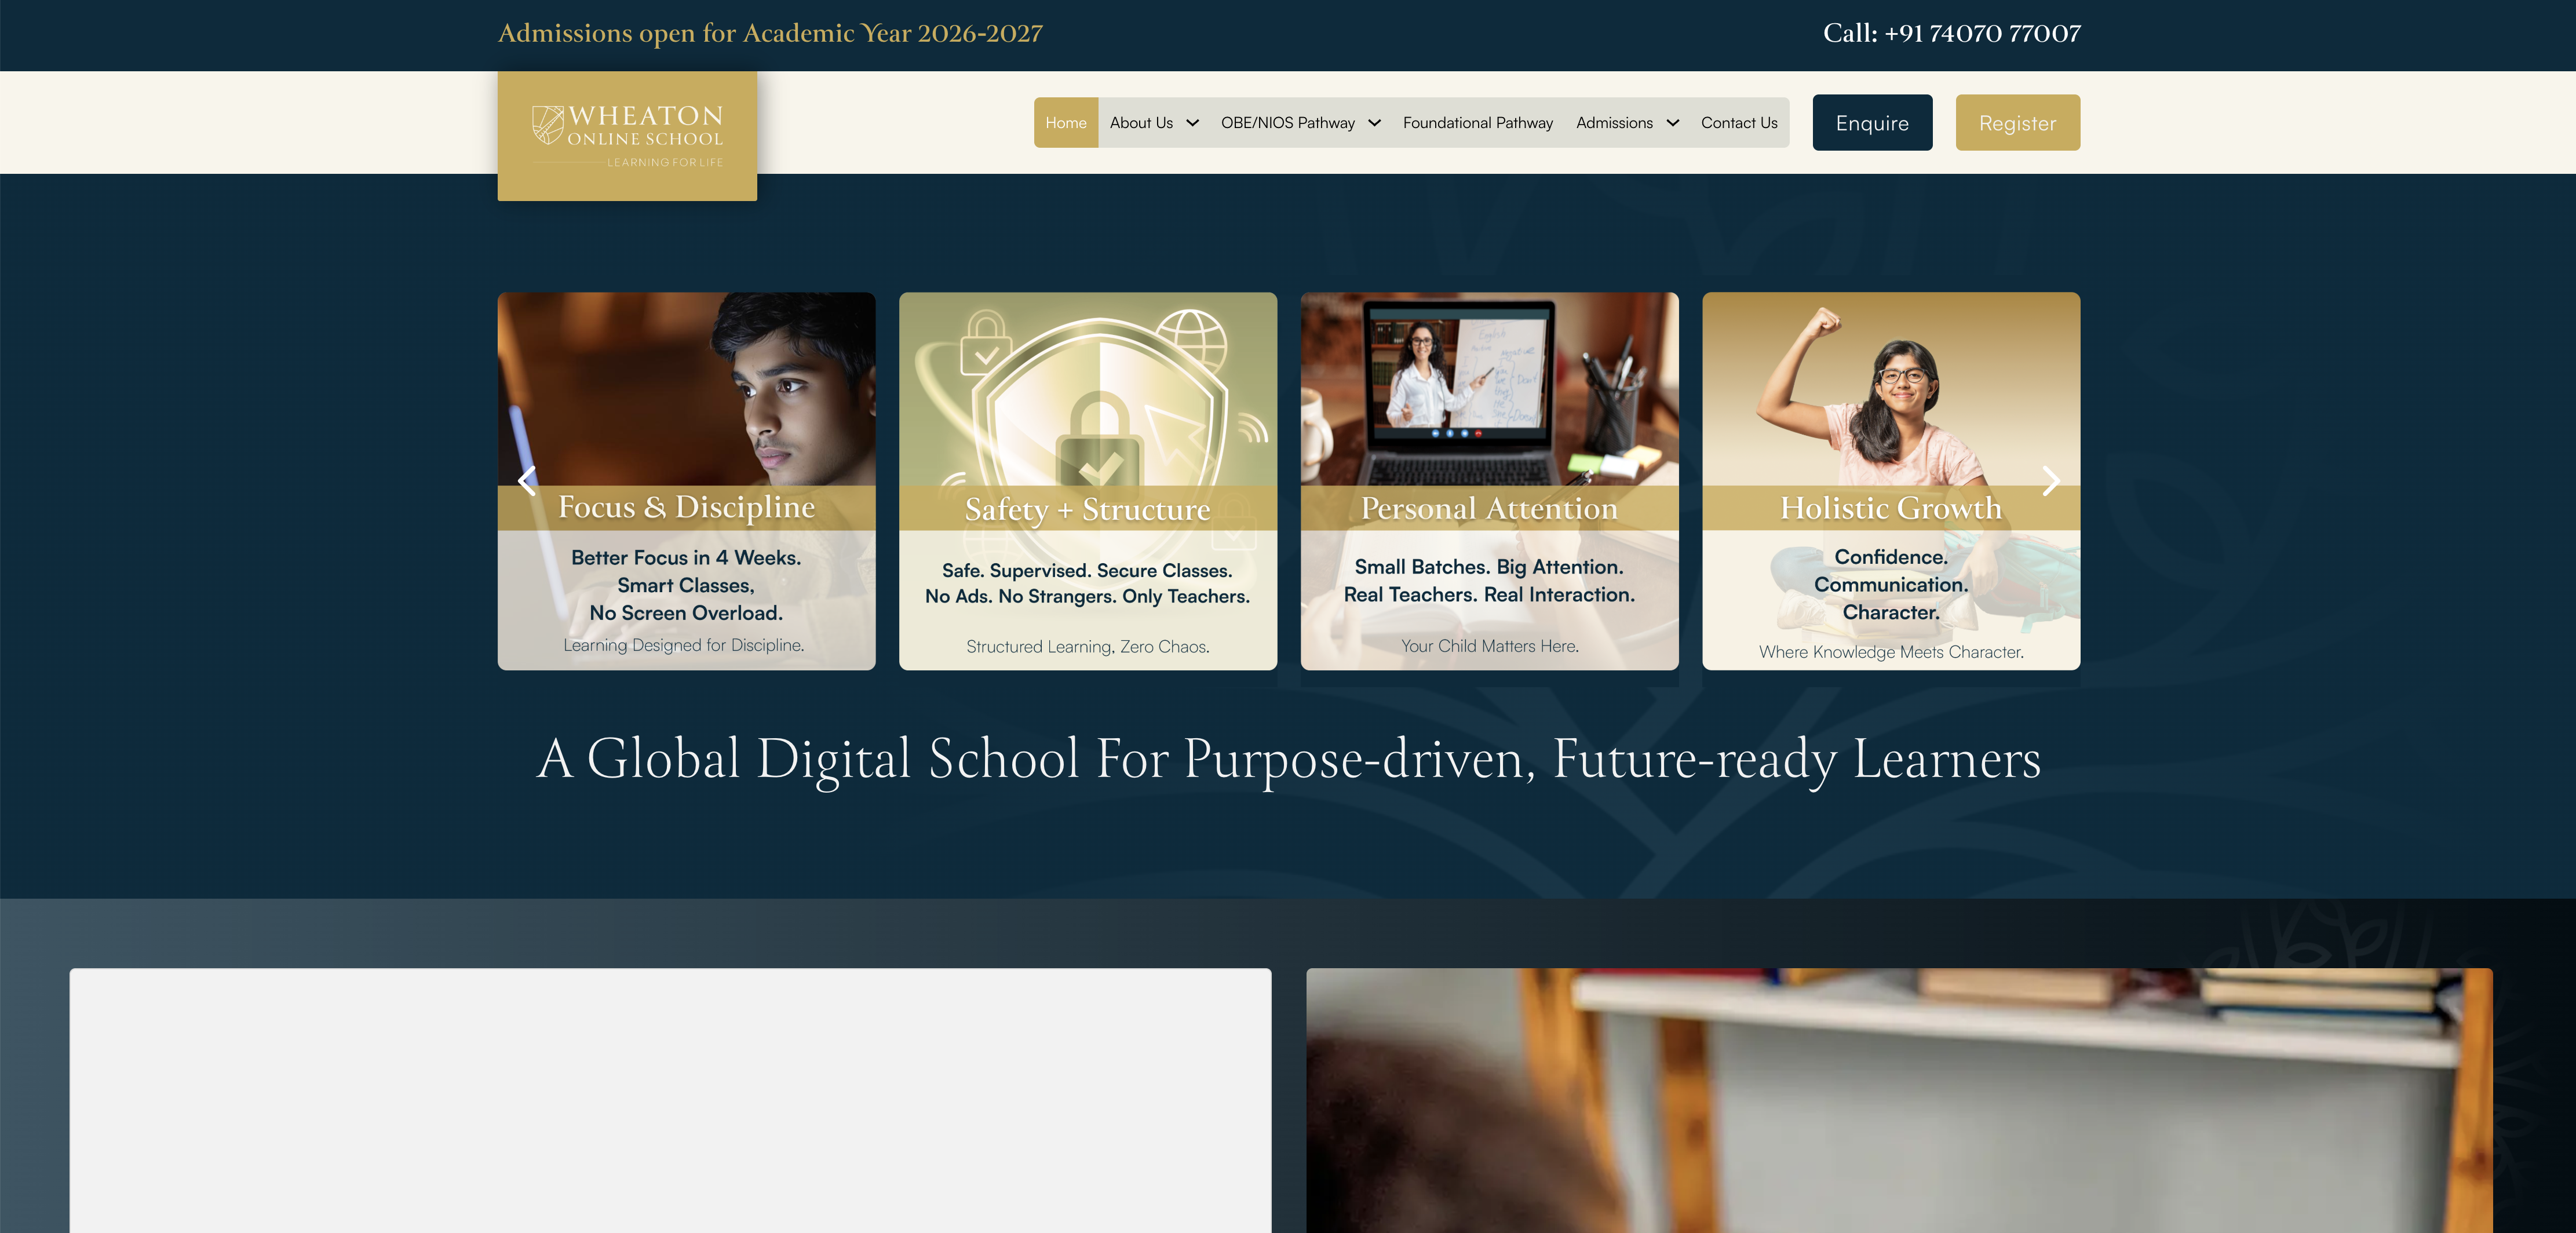Screen dimensions: 2576x1233
Task: Open the Wheaton Online School logo
Action: click(627, 136)
